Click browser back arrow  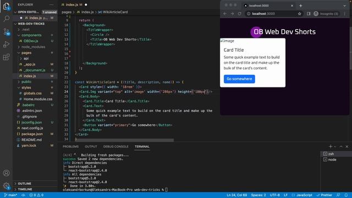[x=225, y=14]
